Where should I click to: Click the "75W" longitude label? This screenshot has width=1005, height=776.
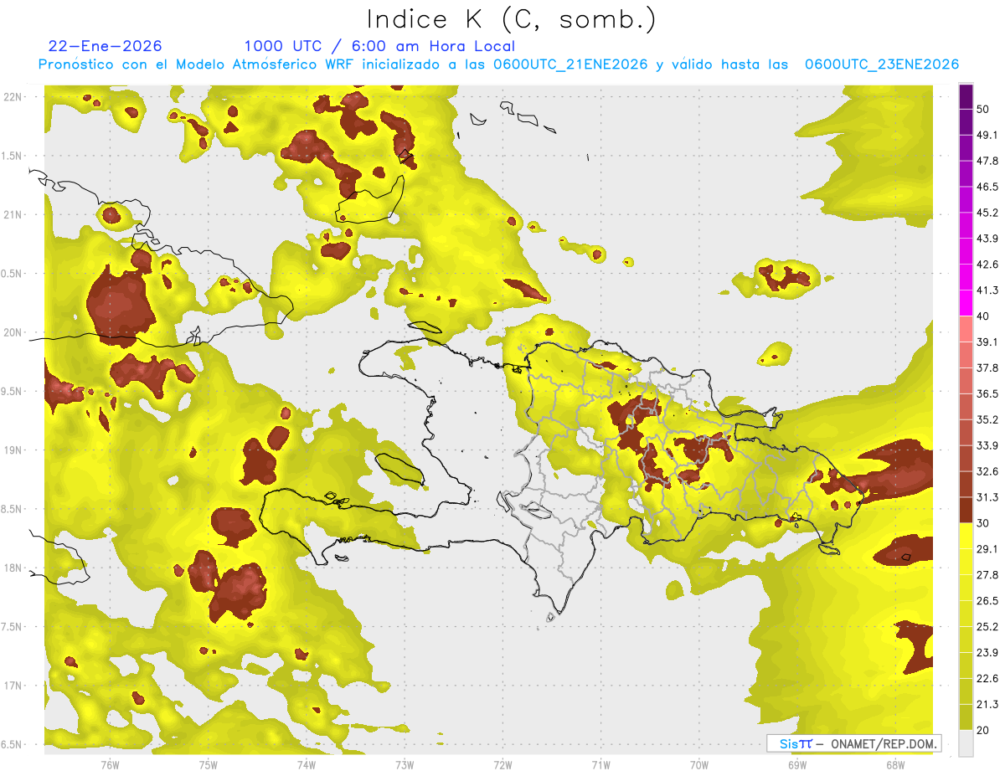(209, 764)
